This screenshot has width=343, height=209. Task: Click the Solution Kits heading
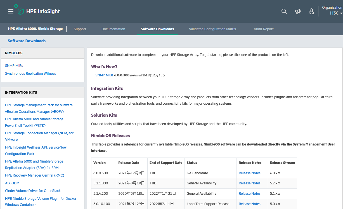pyautogui.click(x=104, y=115)
